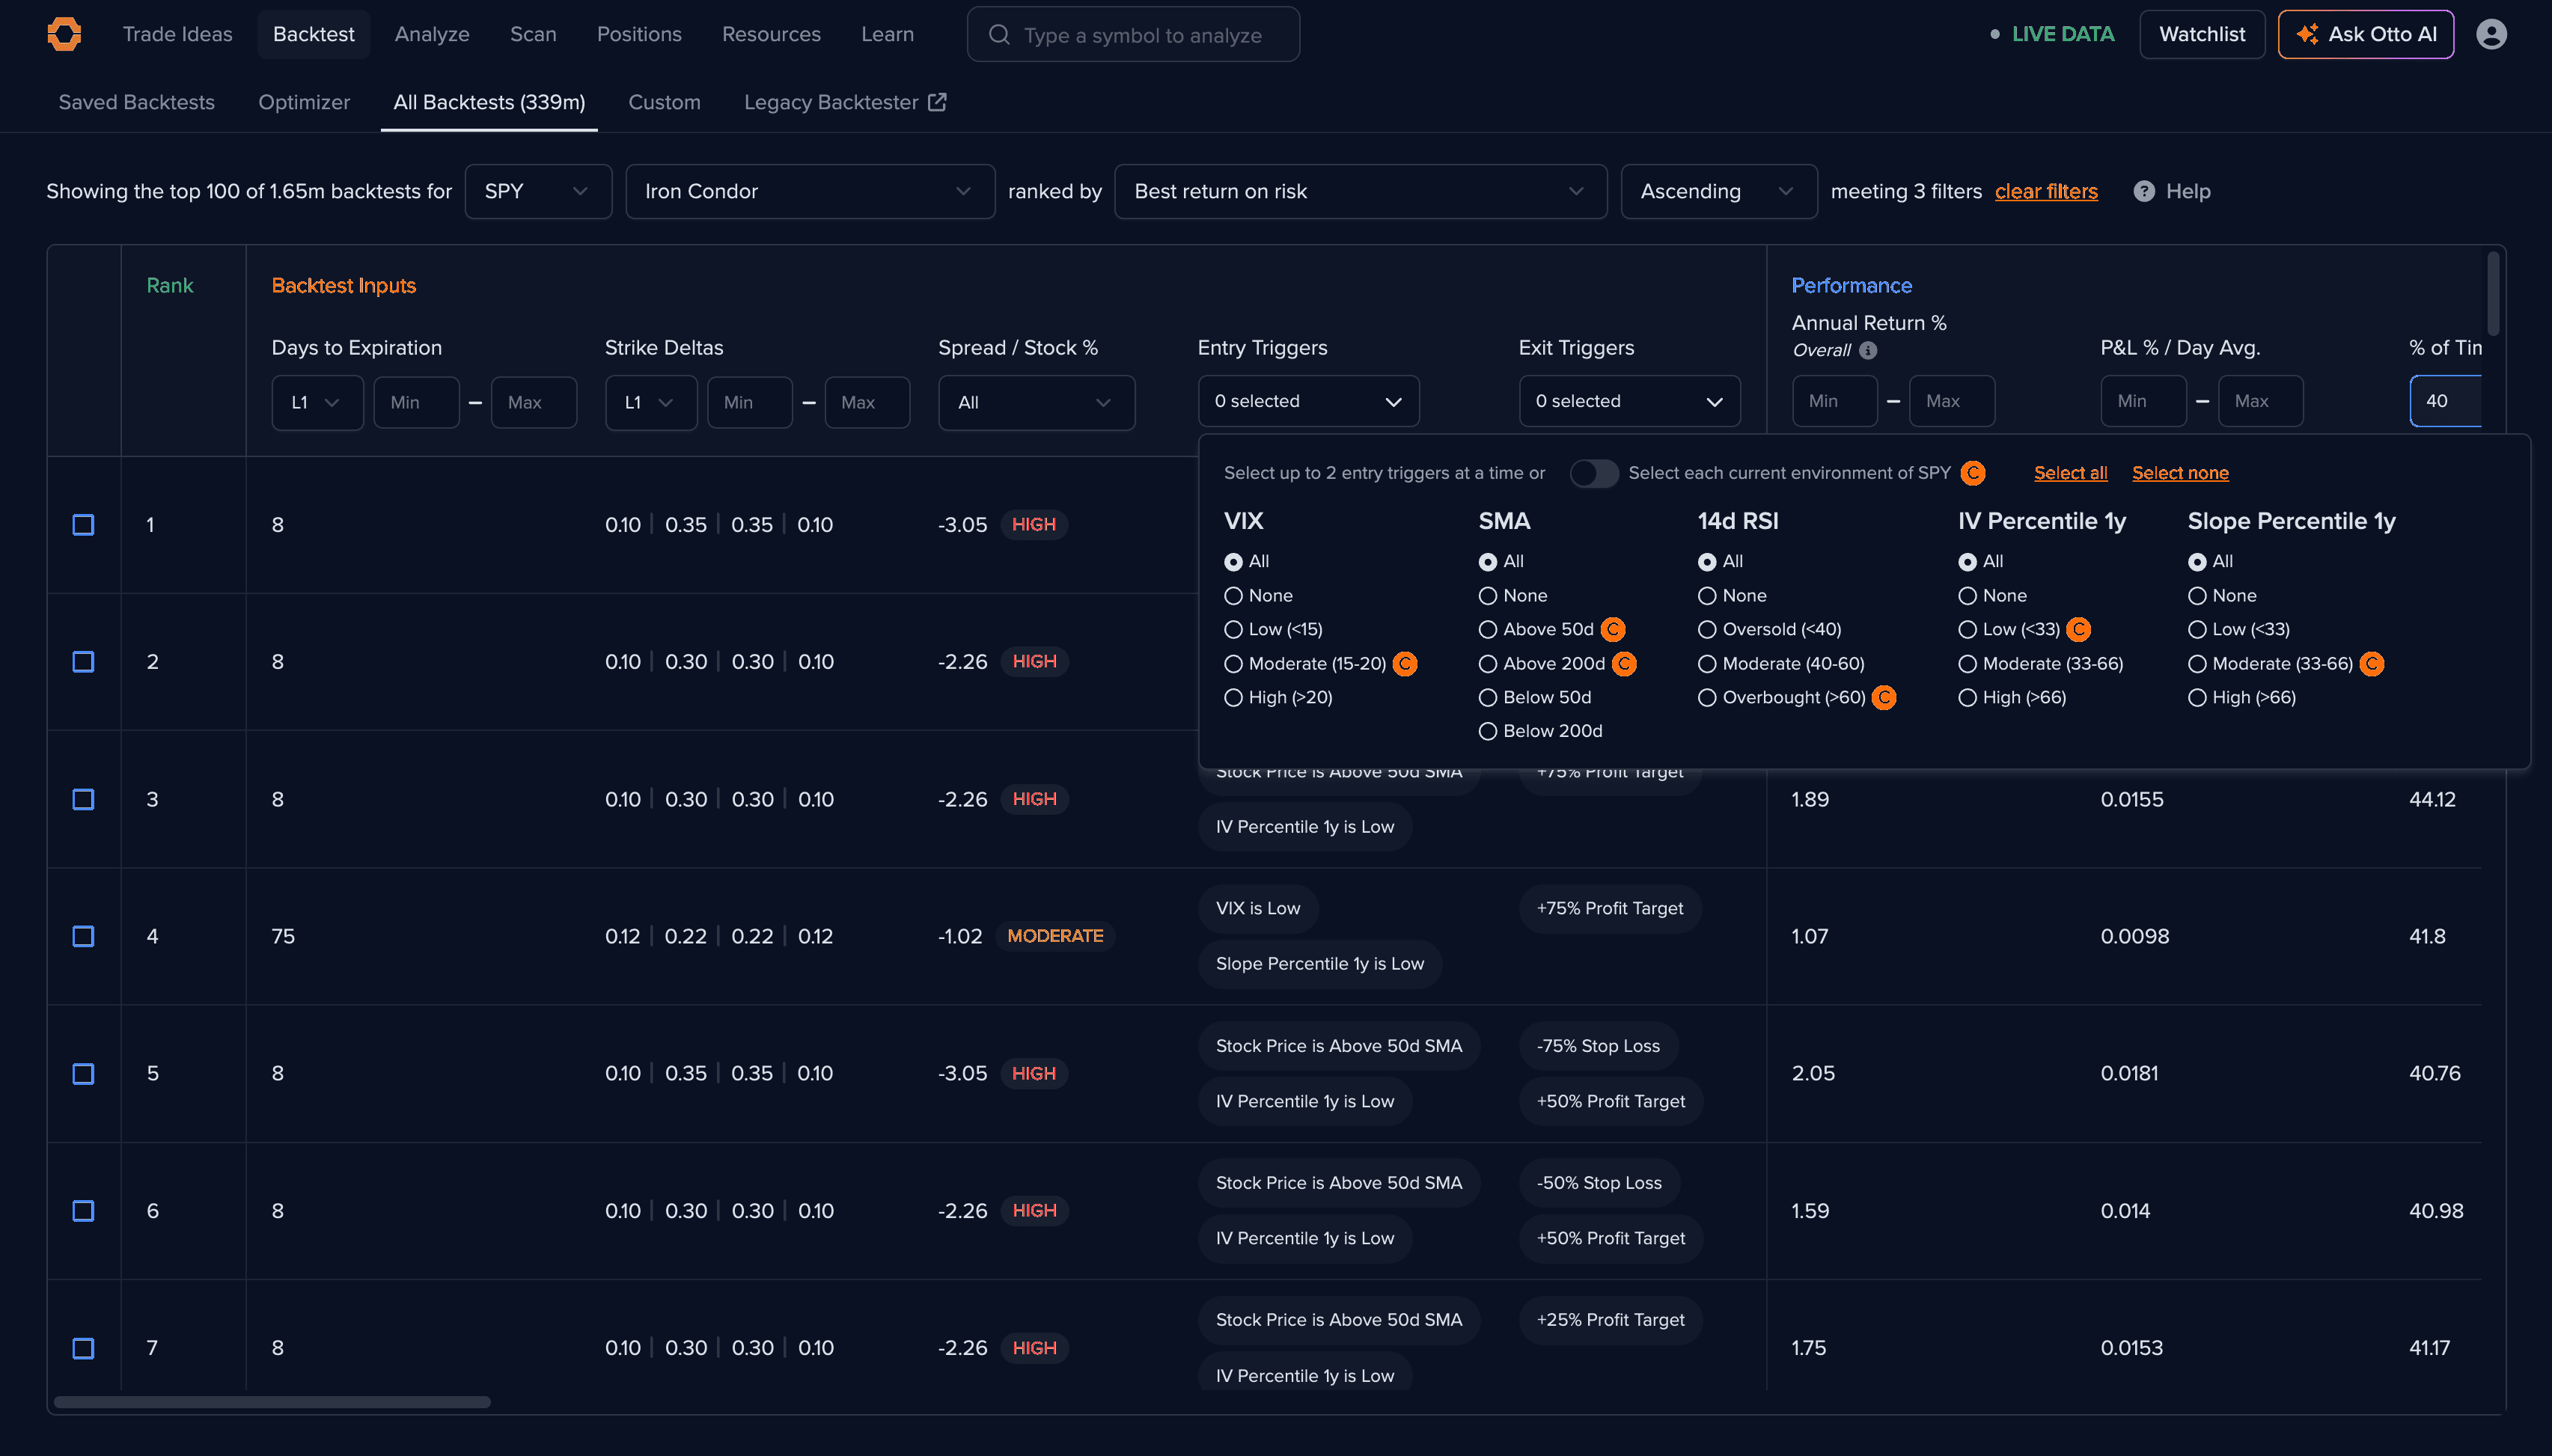Click the C badge beside Above 200d
This screenshot has height=1456, width=2552.
(x=1624, y=664)
